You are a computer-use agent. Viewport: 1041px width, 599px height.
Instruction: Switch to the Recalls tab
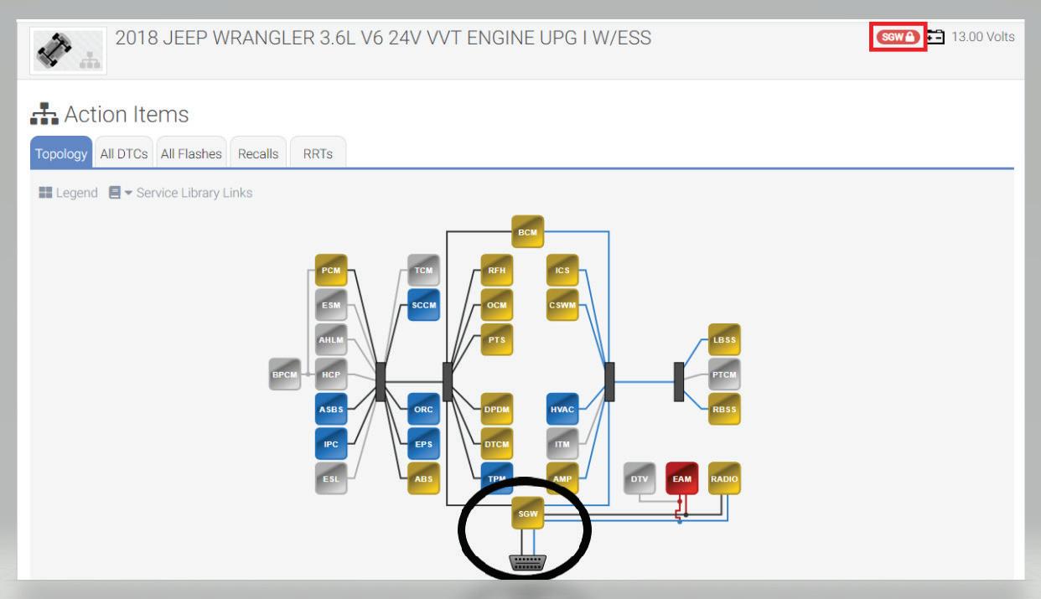pyautogui.click(x=258, y=153)
